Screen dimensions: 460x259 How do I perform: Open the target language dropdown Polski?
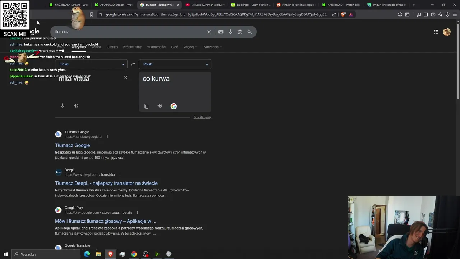coord(175,64)
